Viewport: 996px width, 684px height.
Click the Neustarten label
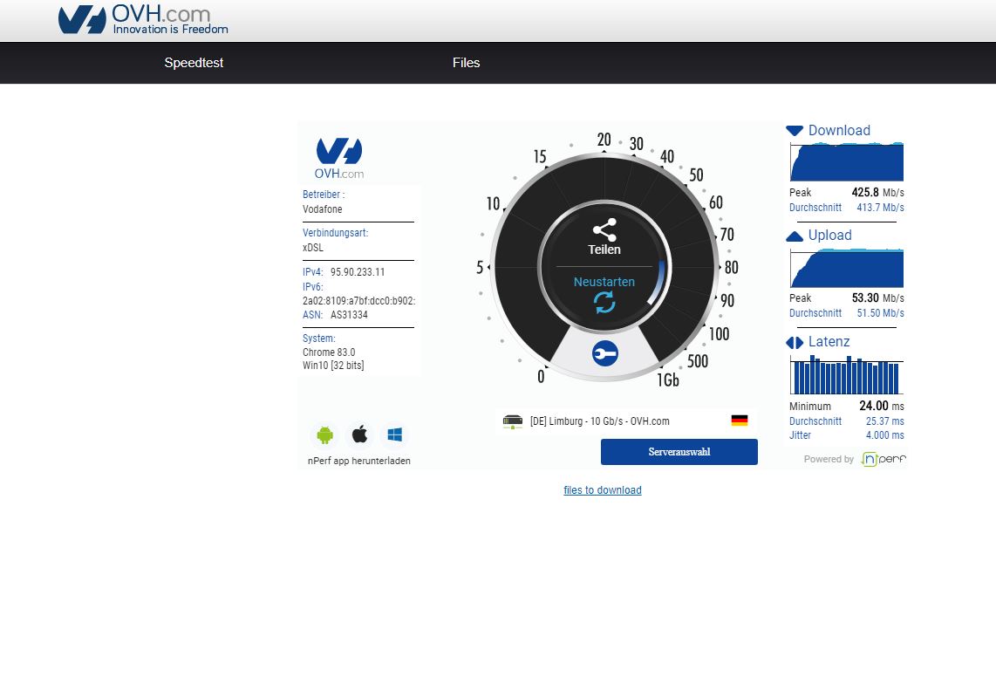pyautogui.click(x=604, y=282)
